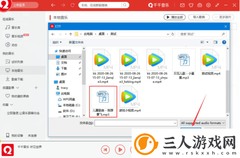Select pinned 桌面 under quick access
240x158 pixels.
(65, 57)
